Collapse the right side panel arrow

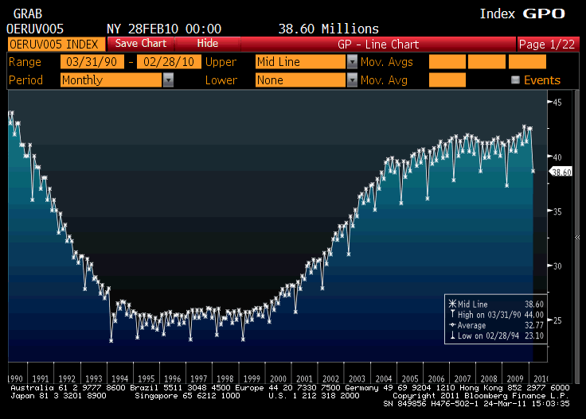coord(577,237)
